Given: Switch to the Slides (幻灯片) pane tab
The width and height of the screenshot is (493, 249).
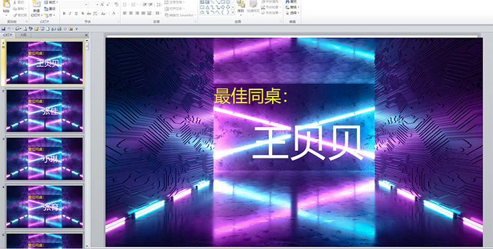Looking at the screenshot, I should click(x=8, y=35).
